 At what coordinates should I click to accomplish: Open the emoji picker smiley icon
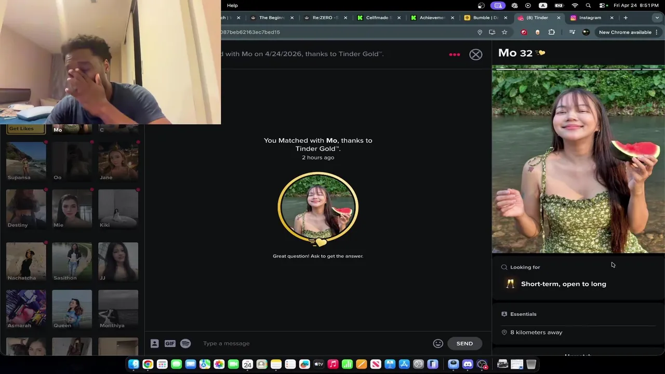[438, 343]
